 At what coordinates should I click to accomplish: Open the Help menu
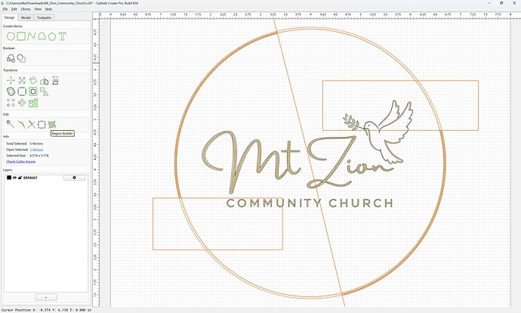click(x=48, y=9)
